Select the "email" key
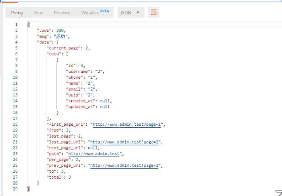 [x=74, y=89]
